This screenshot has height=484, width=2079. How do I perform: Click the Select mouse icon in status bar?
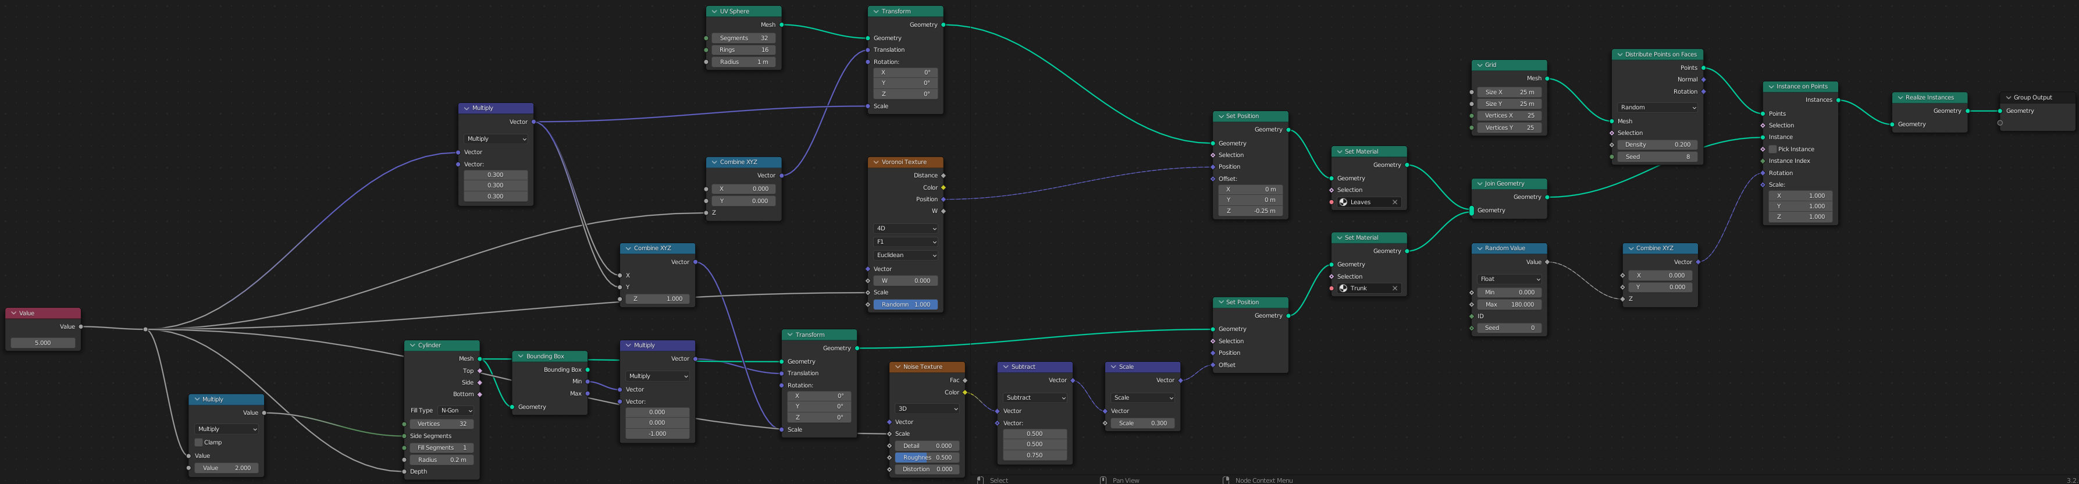980,480
